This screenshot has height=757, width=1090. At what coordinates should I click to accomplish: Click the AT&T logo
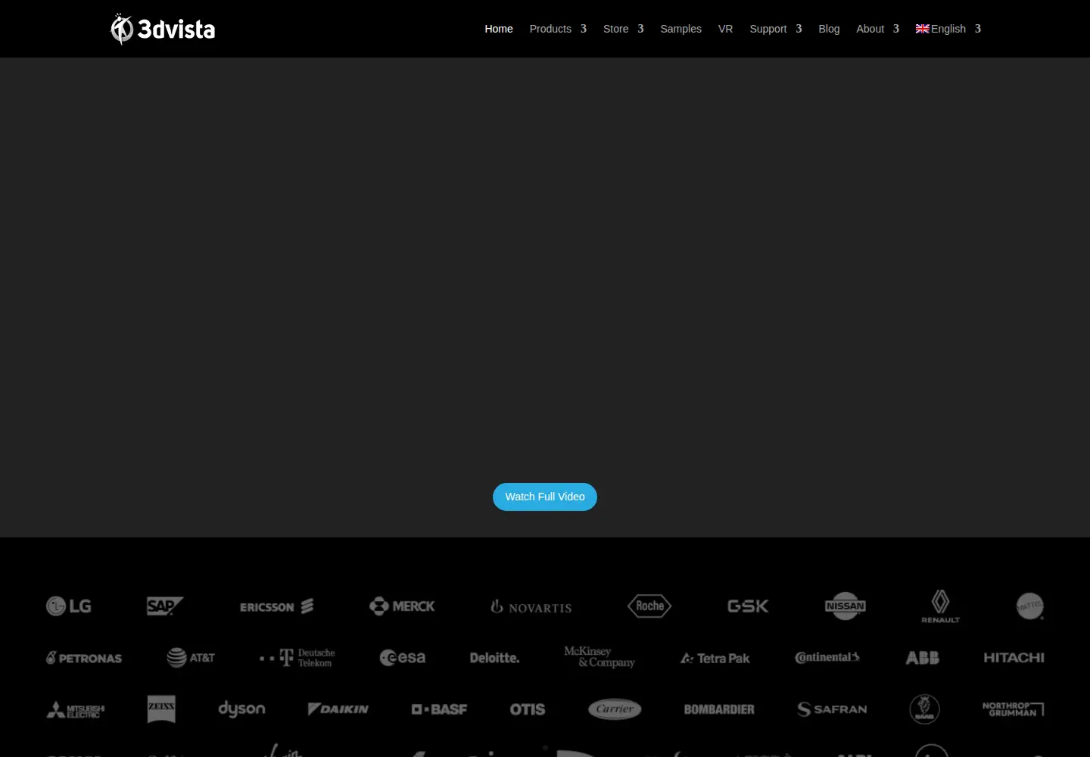coord(191,658)
